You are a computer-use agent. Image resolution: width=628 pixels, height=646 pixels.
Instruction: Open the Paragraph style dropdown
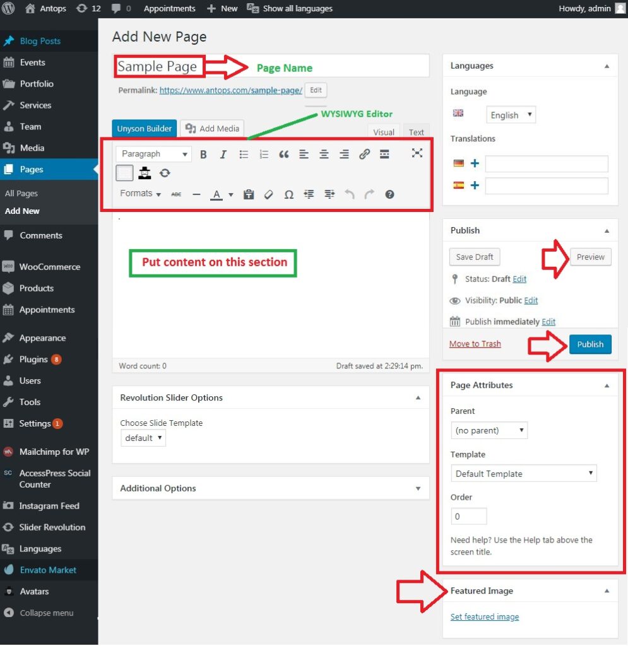153,153
